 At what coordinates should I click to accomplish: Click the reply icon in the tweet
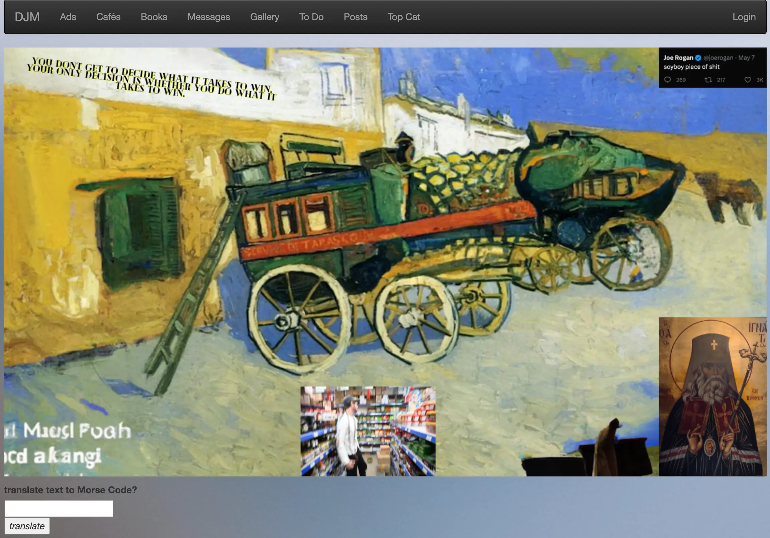(667, 80)
